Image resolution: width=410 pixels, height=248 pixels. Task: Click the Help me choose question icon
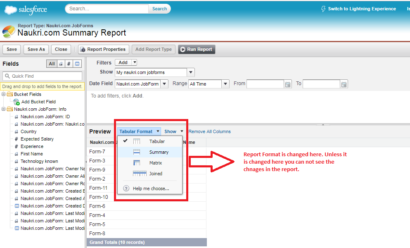(126, 188)
